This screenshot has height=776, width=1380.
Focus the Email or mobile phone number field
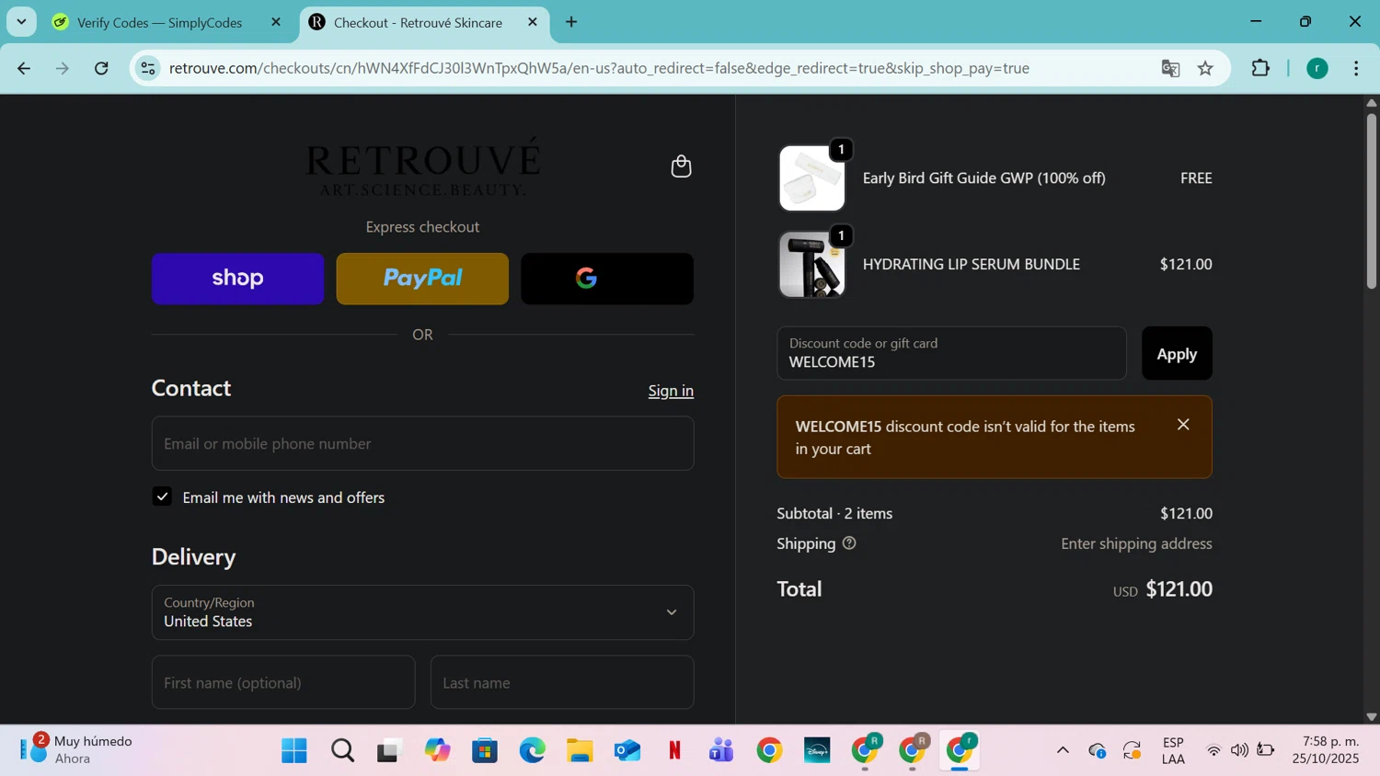point(422,443)
